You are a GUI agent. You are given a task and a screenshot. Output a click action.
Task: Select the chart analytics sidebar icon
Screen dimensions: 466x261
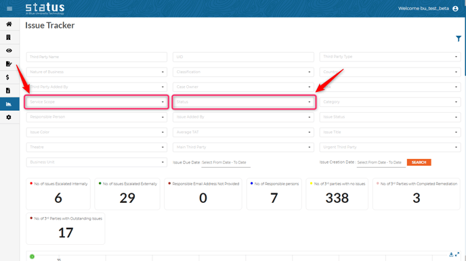(9, 104)
